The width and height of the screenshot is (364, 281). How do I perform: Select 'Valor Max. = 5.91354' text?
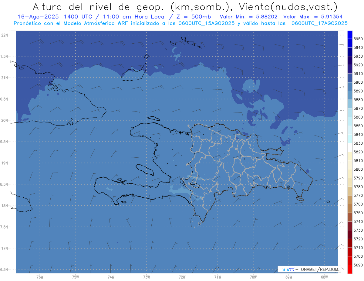(313, 17)
